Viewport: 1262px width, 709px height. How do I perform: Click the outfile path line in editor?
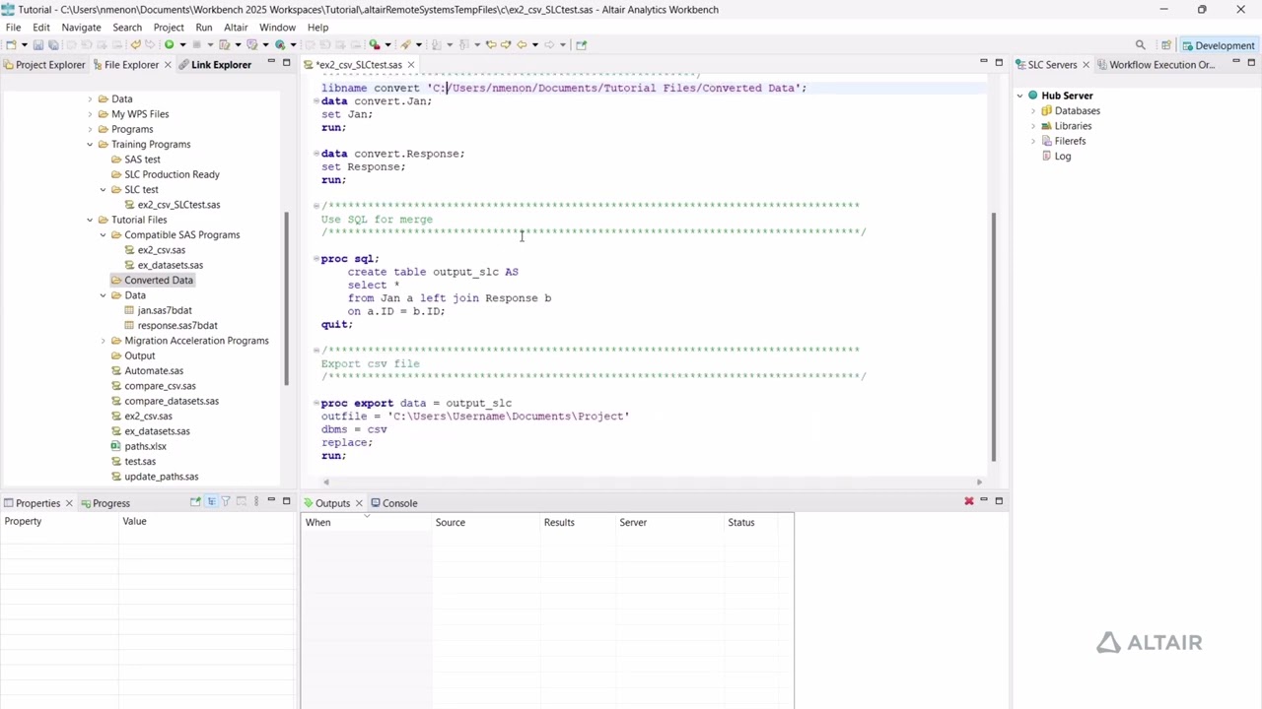(x=474, y=417)
